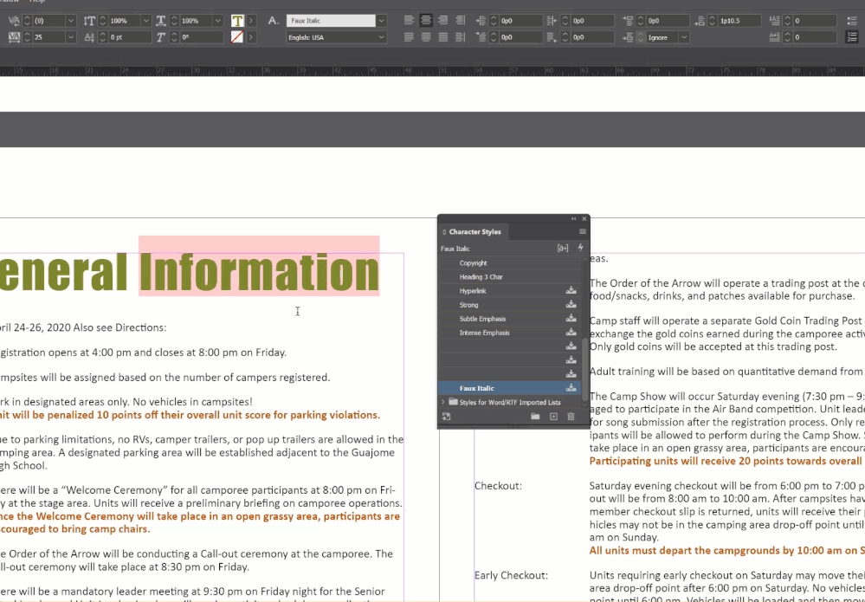Click the tracking icon beside the 25 field
865x602 pixels.
15,37
